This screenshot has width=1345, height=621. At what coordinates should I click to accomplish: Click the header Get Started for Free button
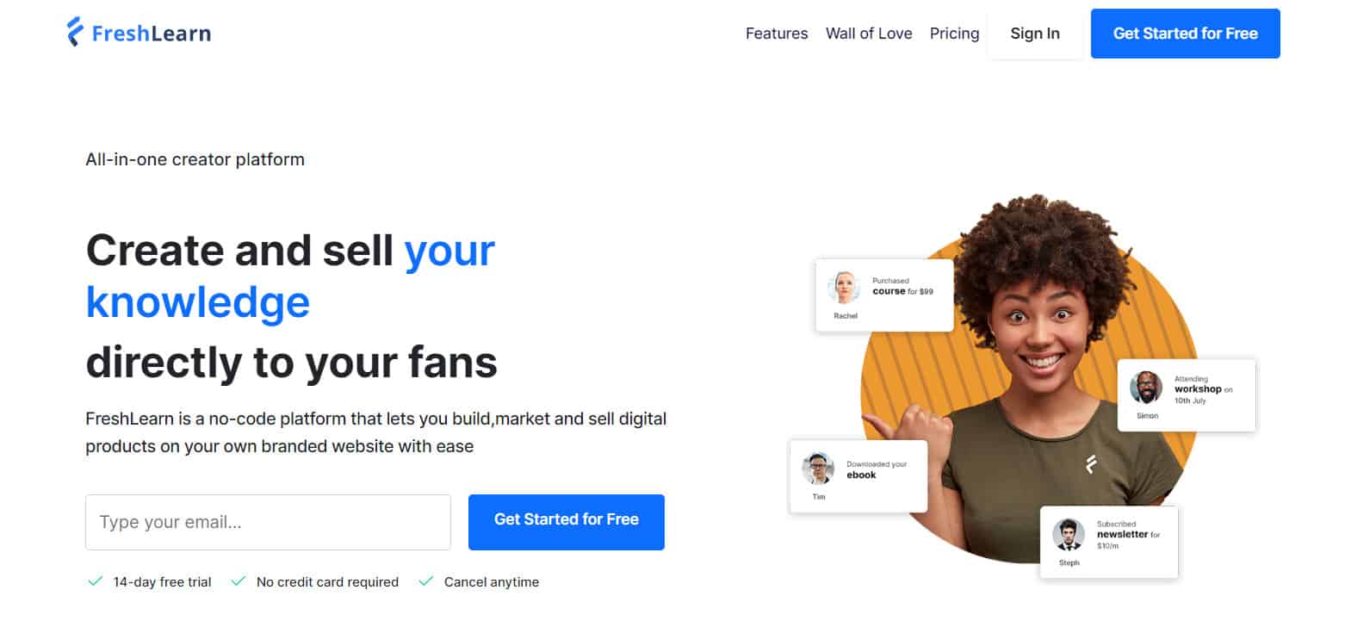pyautogui.click(x=1186, y=34)
